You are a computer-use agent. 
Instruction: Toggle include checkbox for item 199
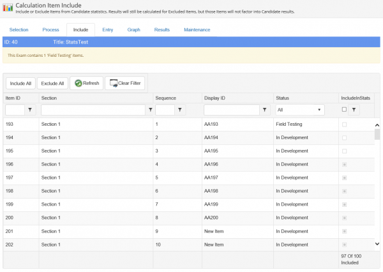click(345, 204)
